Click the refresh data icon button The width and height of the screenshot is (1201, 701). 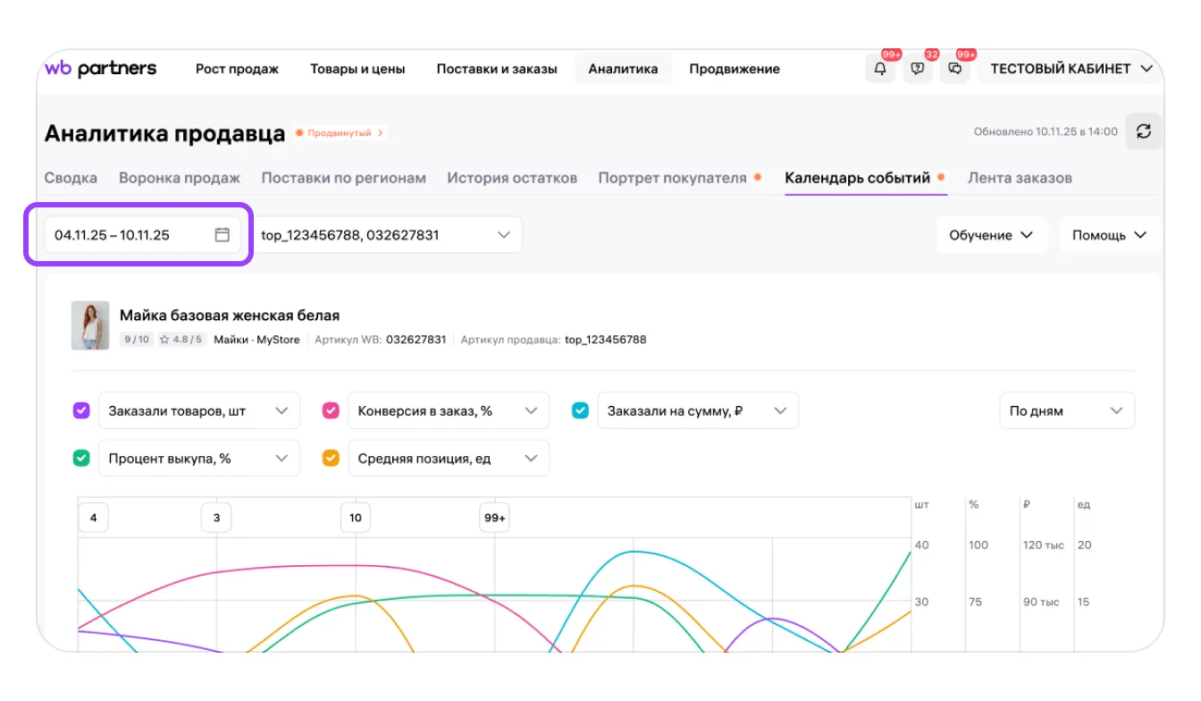pos(1143,131)
